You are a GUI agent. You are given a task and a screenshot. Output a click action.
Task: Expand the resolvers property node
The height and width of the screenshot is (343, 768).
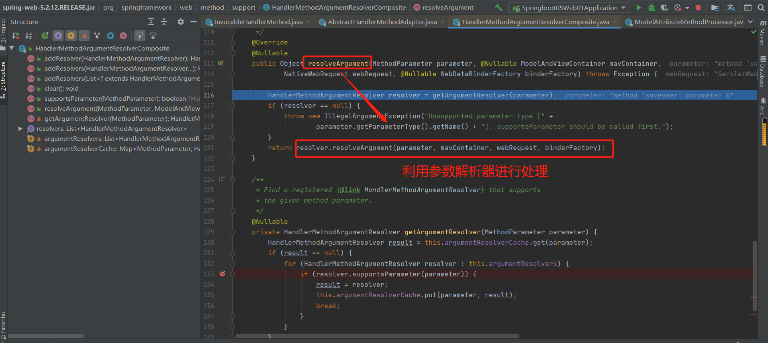(20, 129)
